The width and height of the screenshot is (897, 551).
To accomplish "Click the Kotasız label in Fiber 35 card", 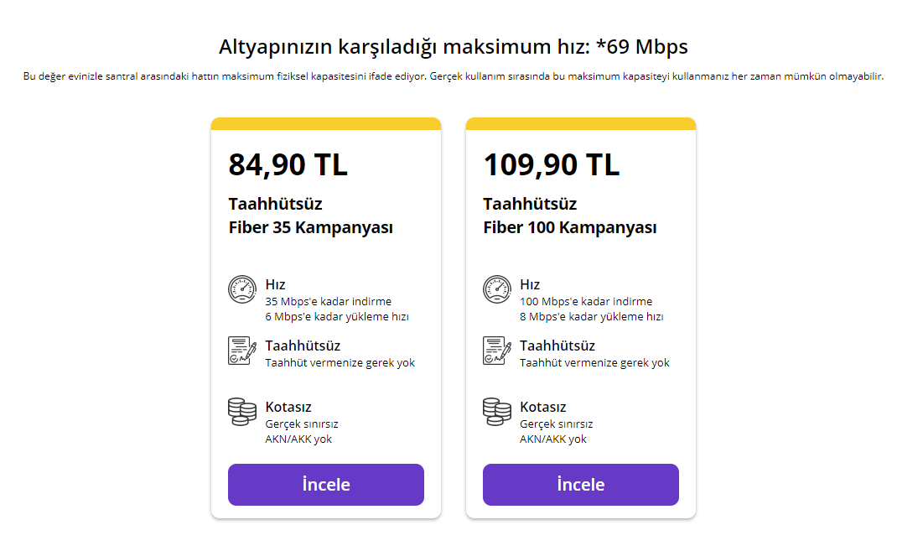I will pos(288,407).
